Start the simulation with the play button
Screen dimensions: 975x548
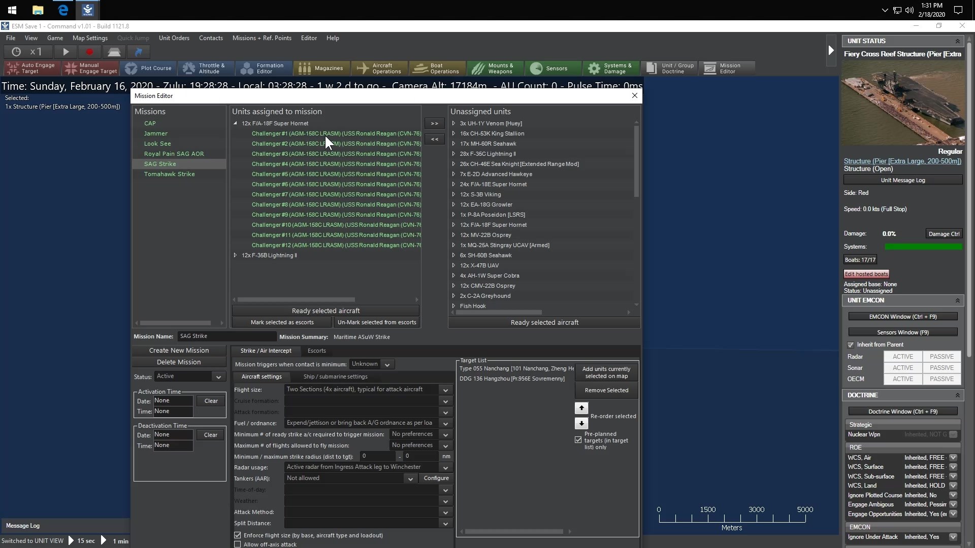click(x=66, y=52)
